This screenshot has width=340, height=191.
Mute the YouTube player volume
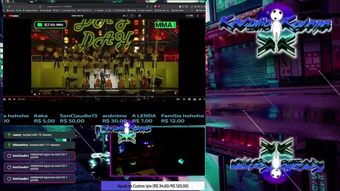click(14, 99)
